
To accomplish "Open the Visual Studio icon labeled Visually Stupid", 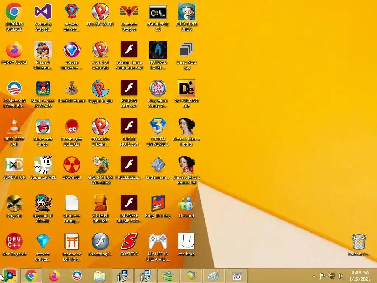I will [43, 11].
